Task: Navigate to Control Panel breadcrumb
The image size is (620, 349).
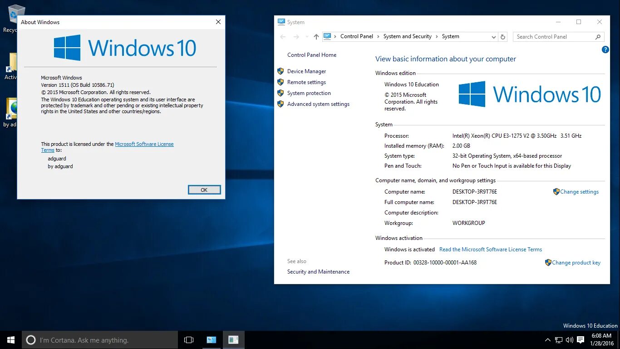Action: tap(357, 36)
